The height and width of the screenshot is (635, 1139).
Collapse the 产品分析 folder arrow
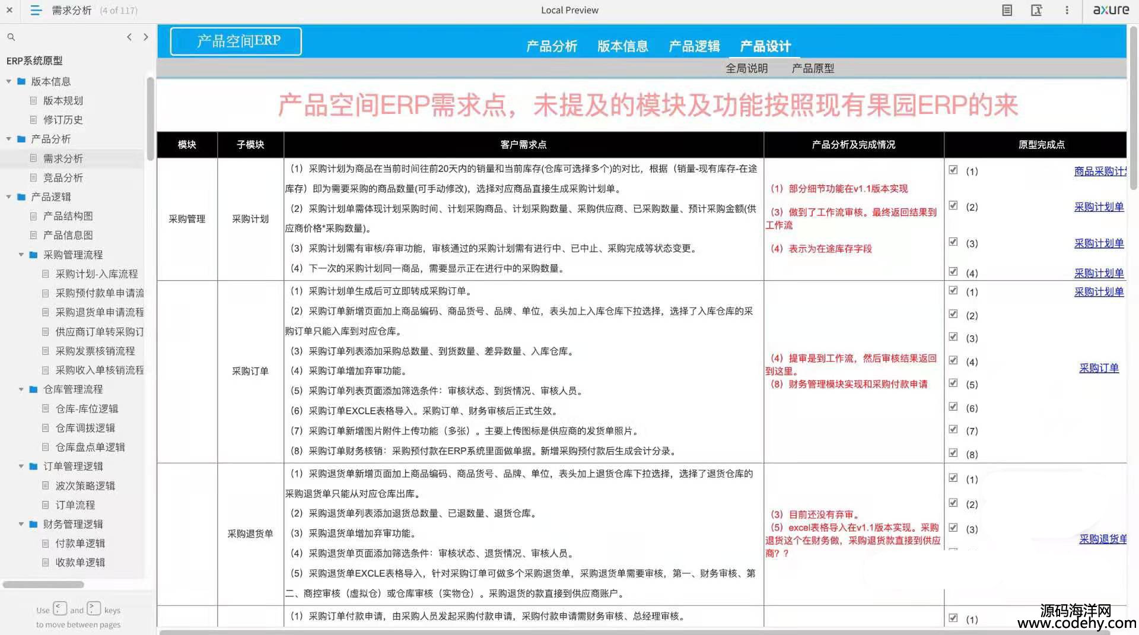(8, 139)
